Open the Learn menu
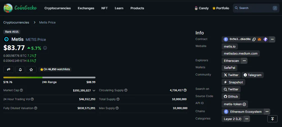Screen dimensions: 282x127 pyautogui.click(x=119, y=8)
